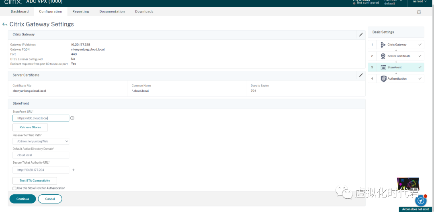Click the Authentication shield step icon
Screen dimensions: 434x212
tap(383, 79)
